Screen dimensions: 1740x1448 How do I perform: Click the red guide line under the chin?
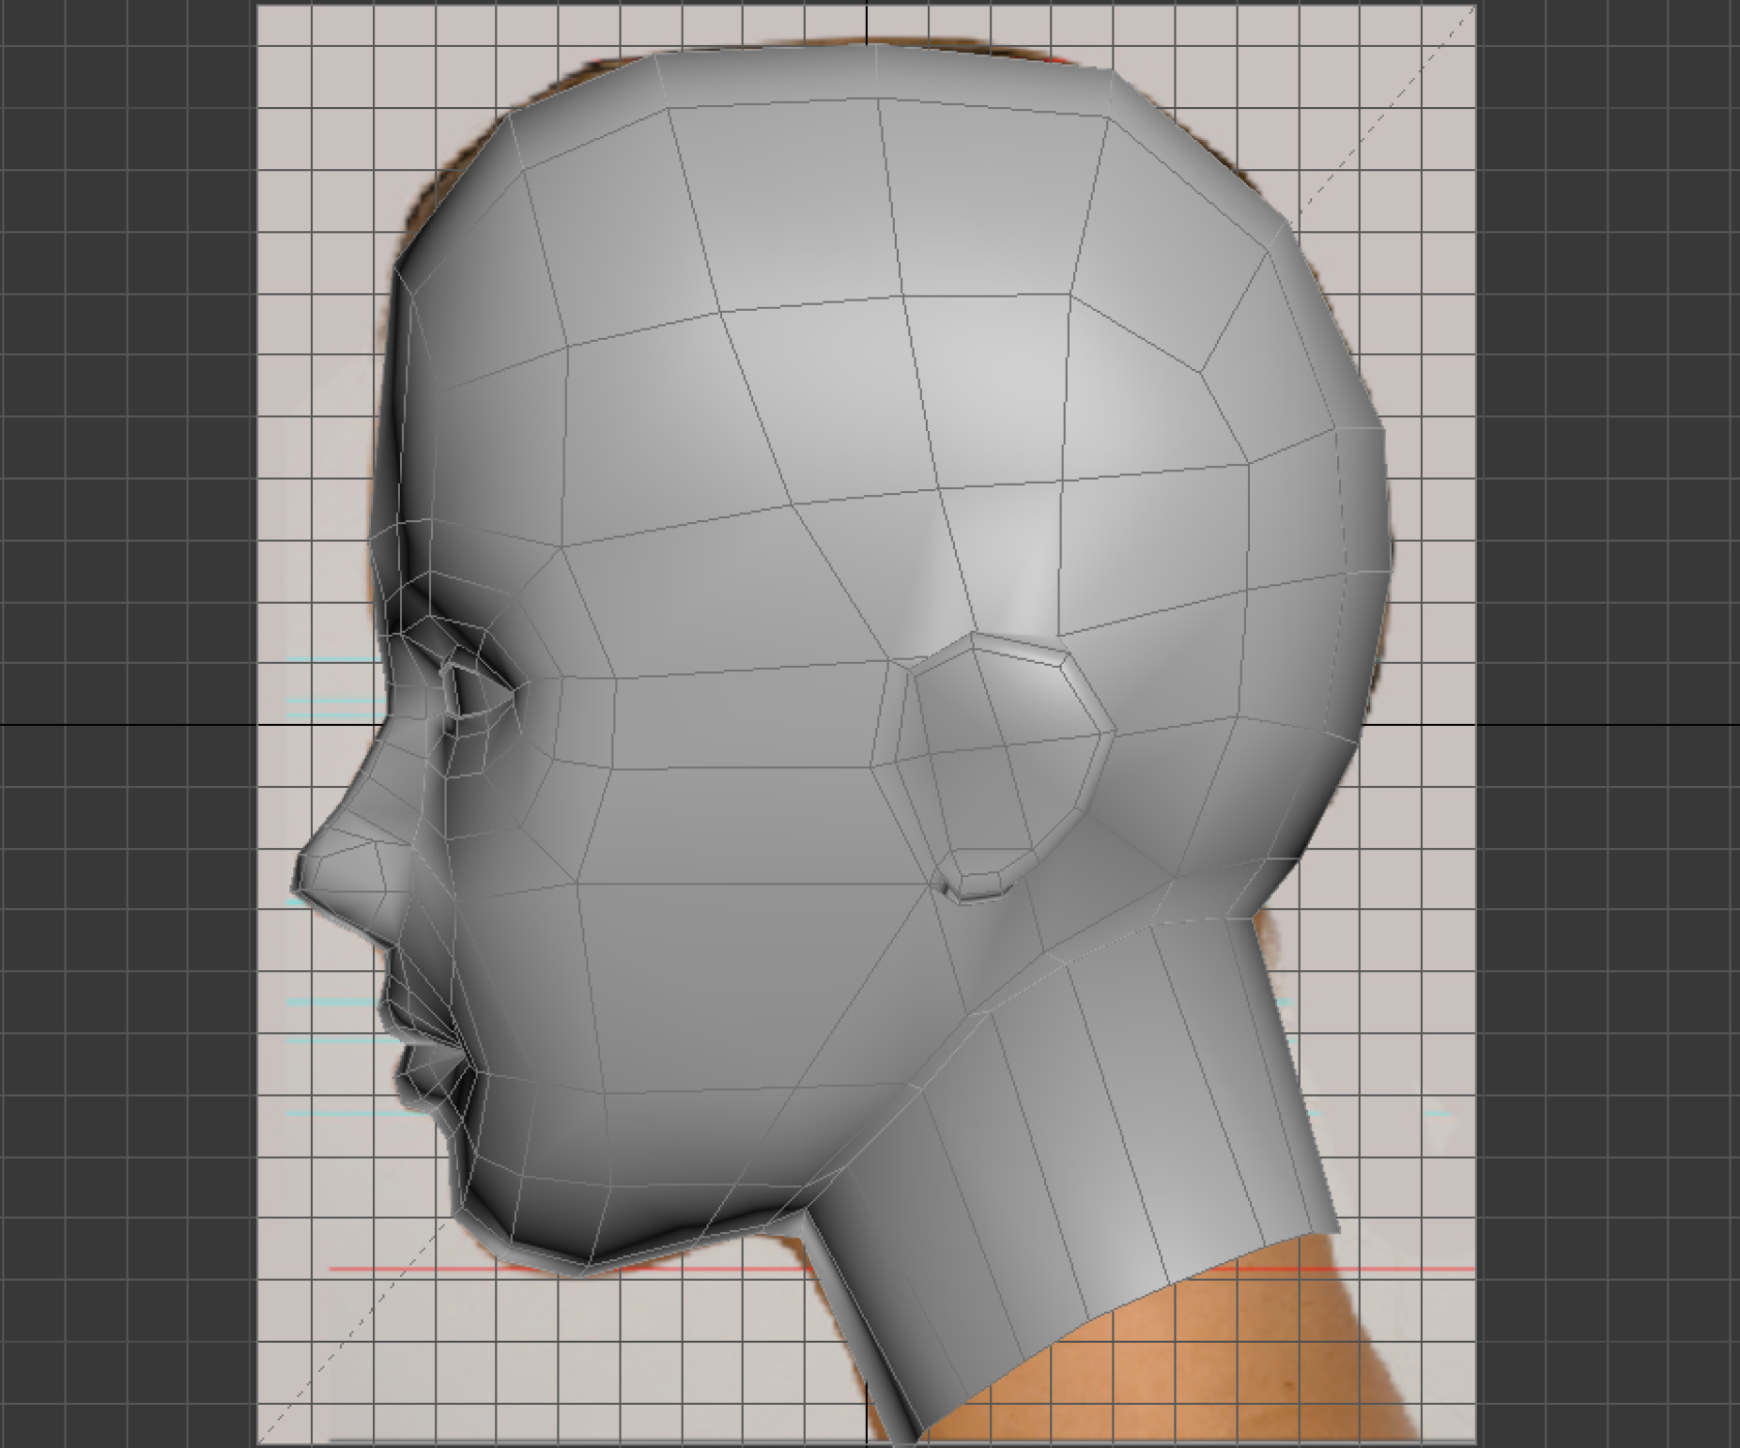click(1362, 1269)
